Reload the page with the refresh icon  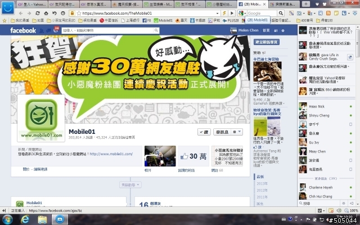tap(38, 13)
